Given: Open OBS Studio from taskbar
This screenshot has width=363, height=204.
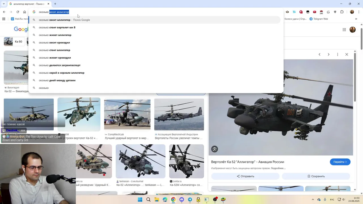Looking at the screenshot, I should [x=215, y=199].
